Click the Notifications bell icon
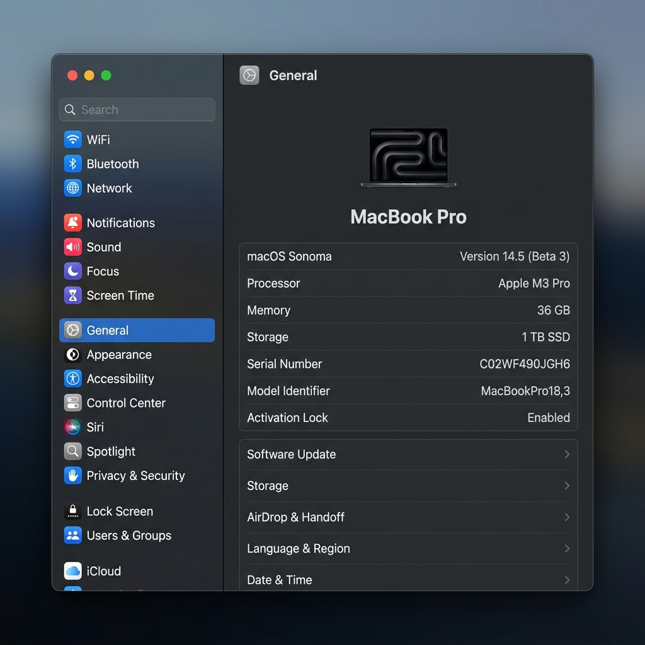 (73, 222)
